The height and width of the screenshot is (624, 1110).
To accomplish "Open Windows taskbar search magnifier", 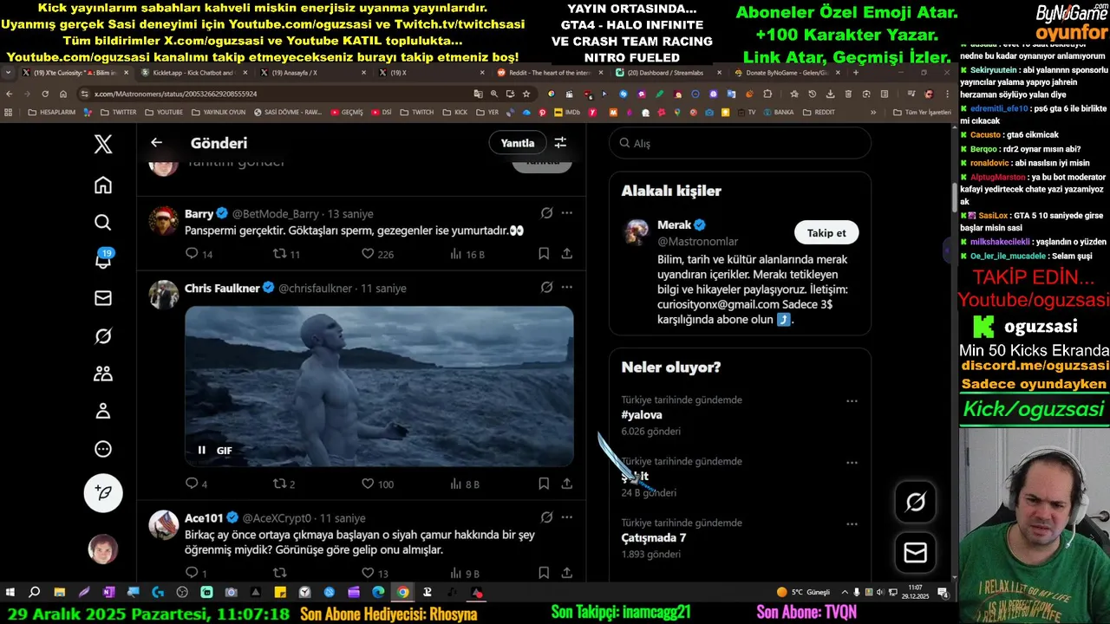I will tap(35, 593).
